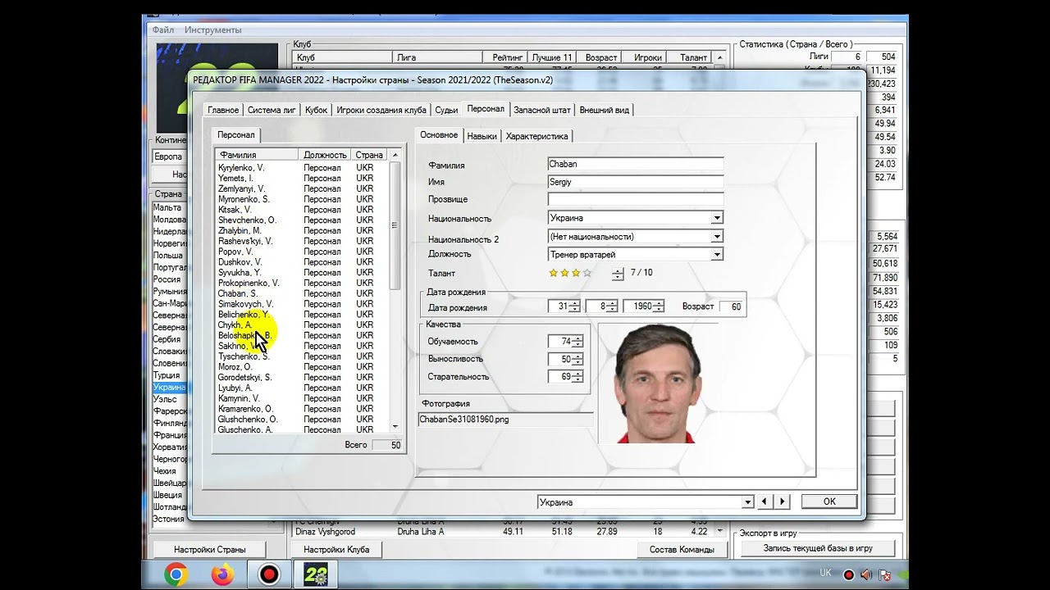Adjust the birth month stepper
Screen dimensions: 1050x590
point(612,306)
